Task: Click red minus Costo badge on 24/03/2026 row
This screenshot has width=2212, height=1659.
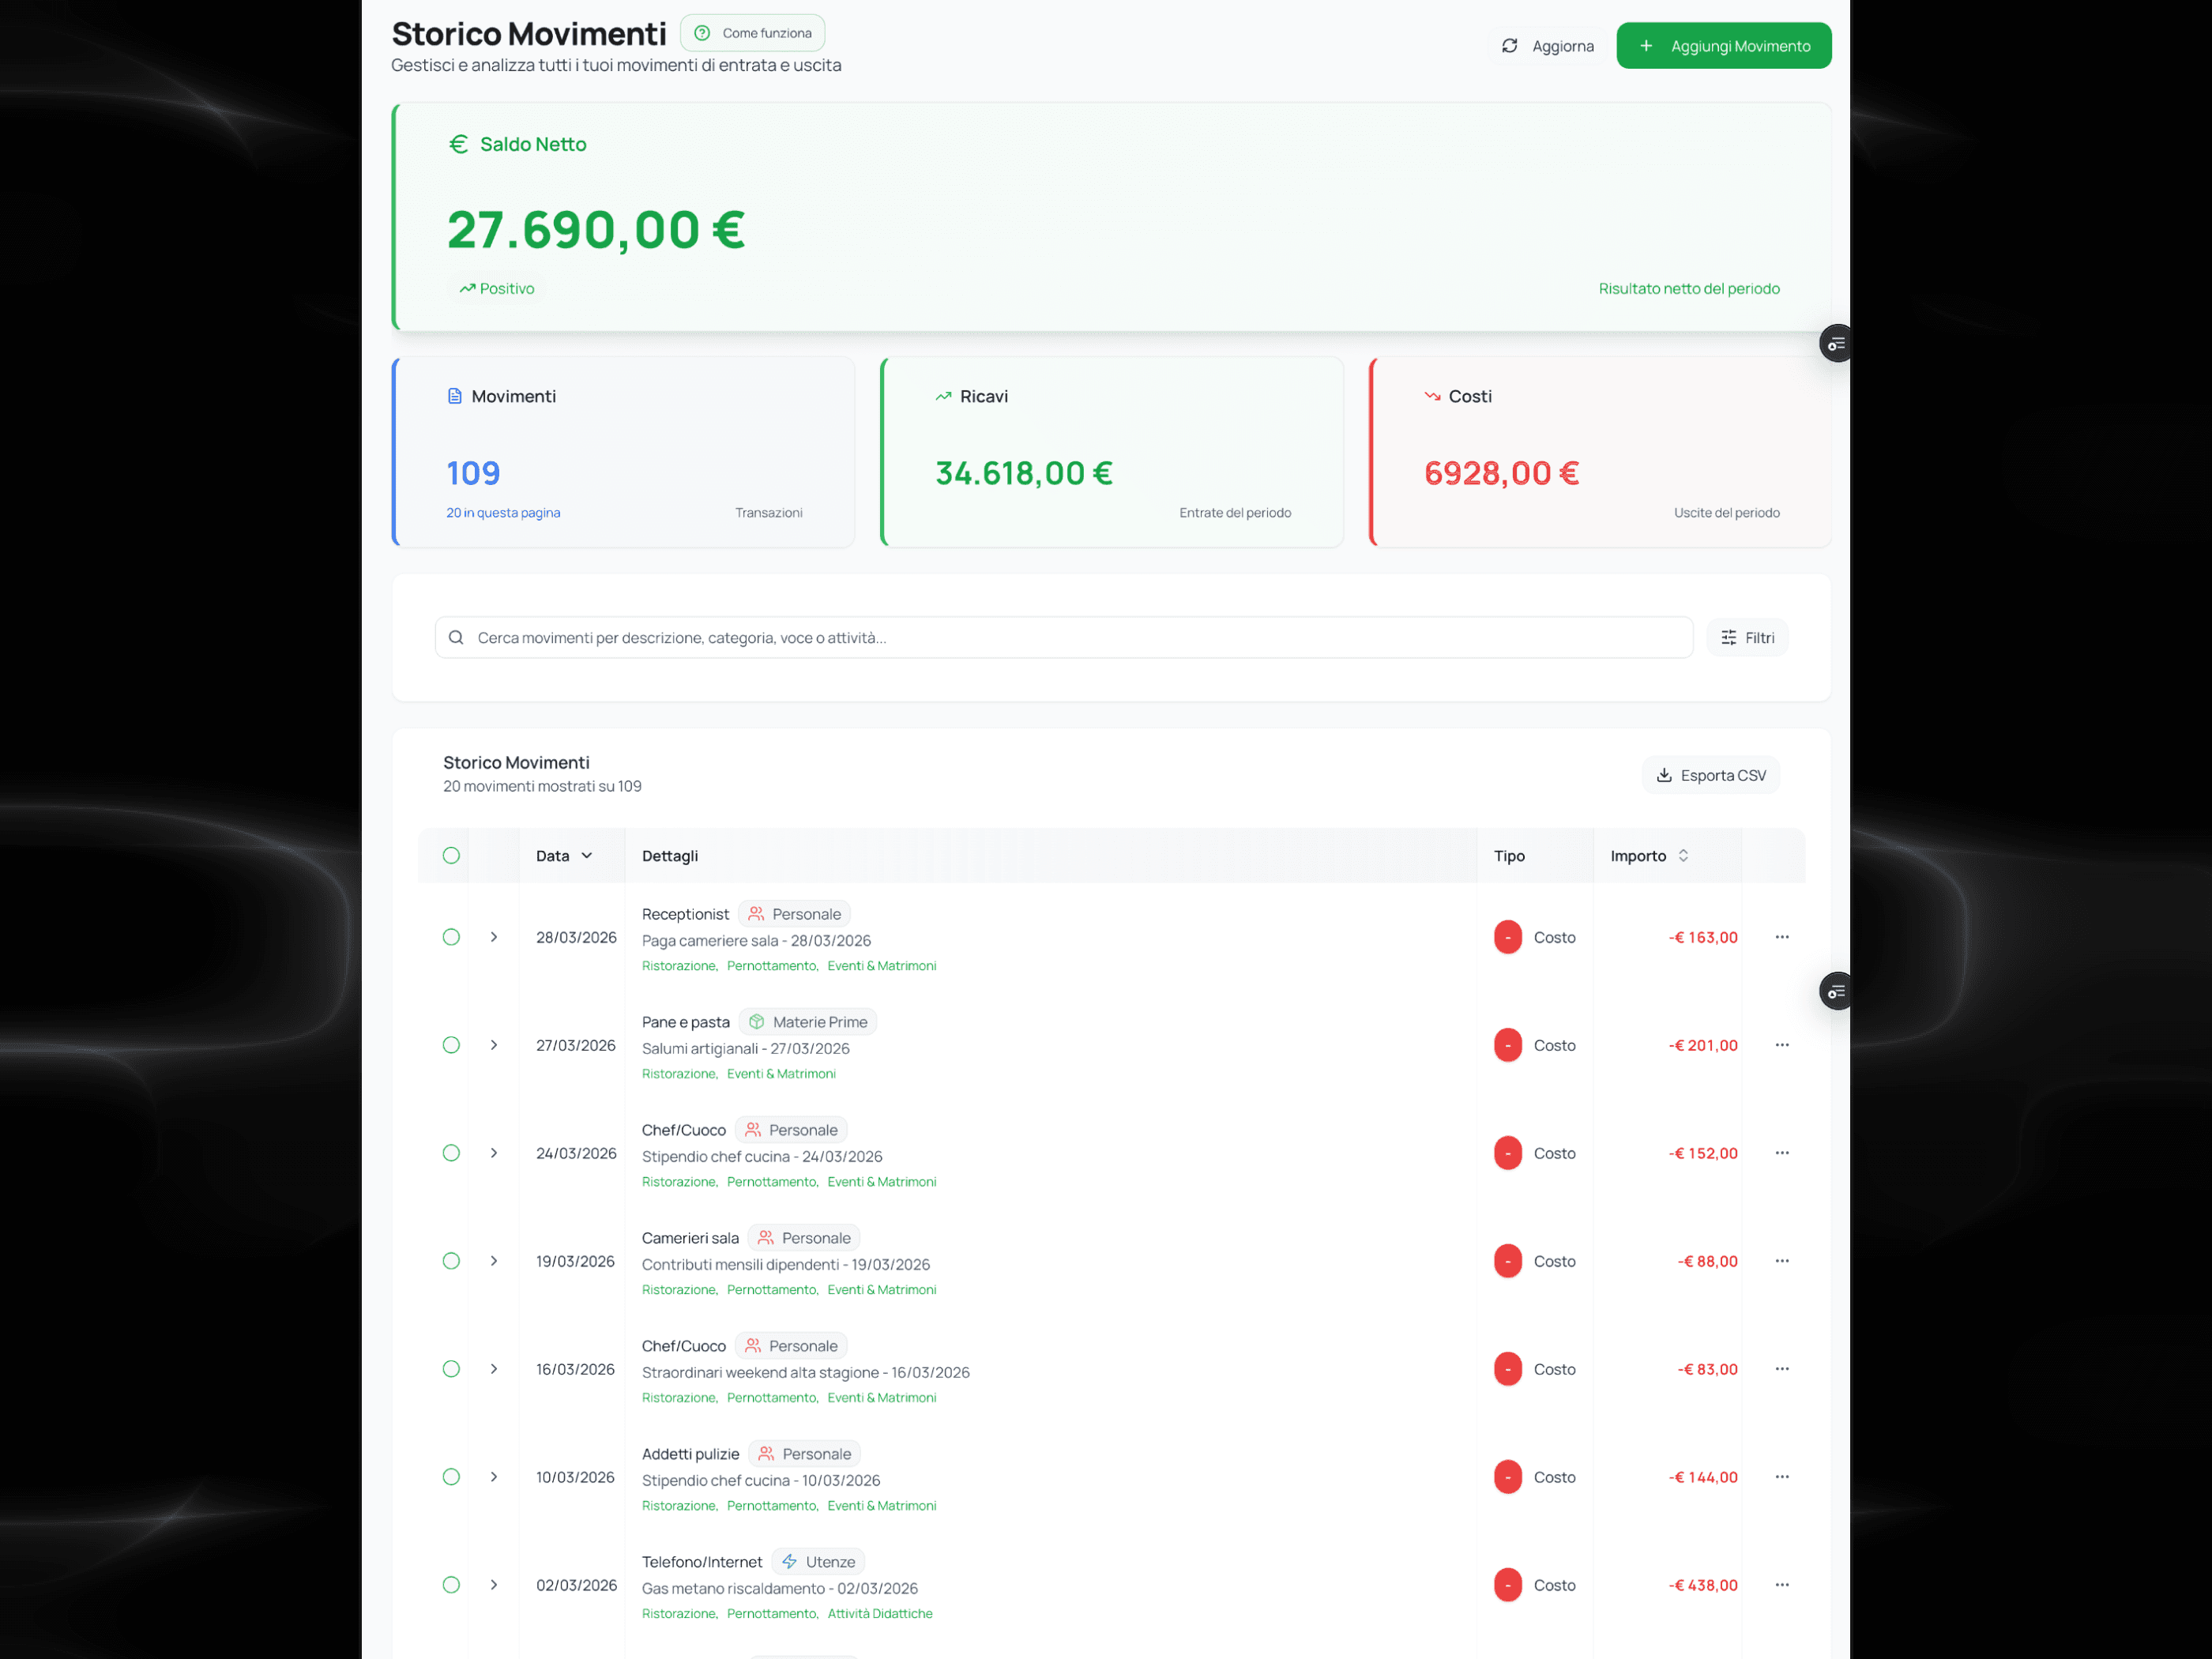Action: [x=1507, y=1153]
